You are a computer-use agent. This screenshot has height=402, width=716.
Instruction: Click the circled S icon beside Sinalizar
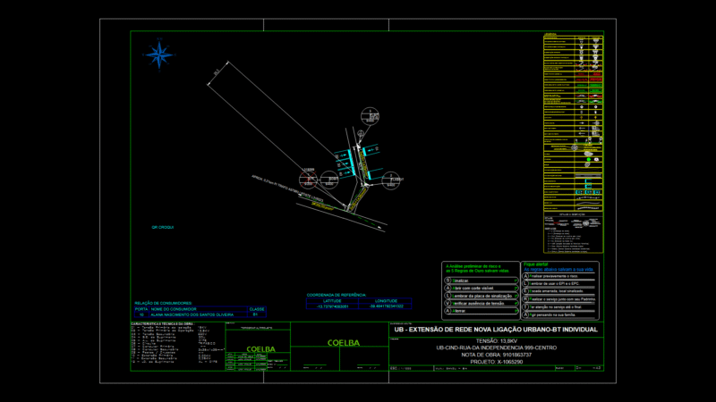tap(448, 281)
